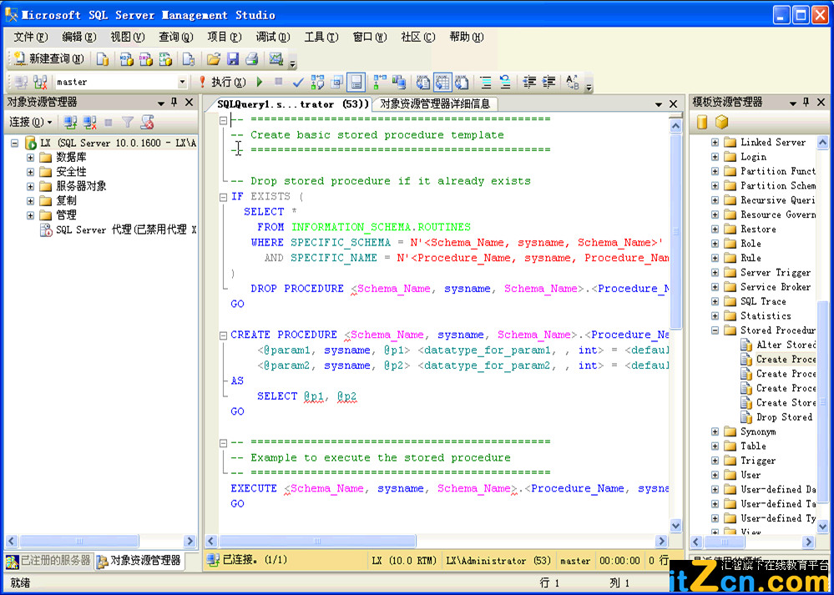Viewport: 834px width, 595px height.
Task: Collapse the LX server node
Action: pyautogui.click(x=14, y=143)
